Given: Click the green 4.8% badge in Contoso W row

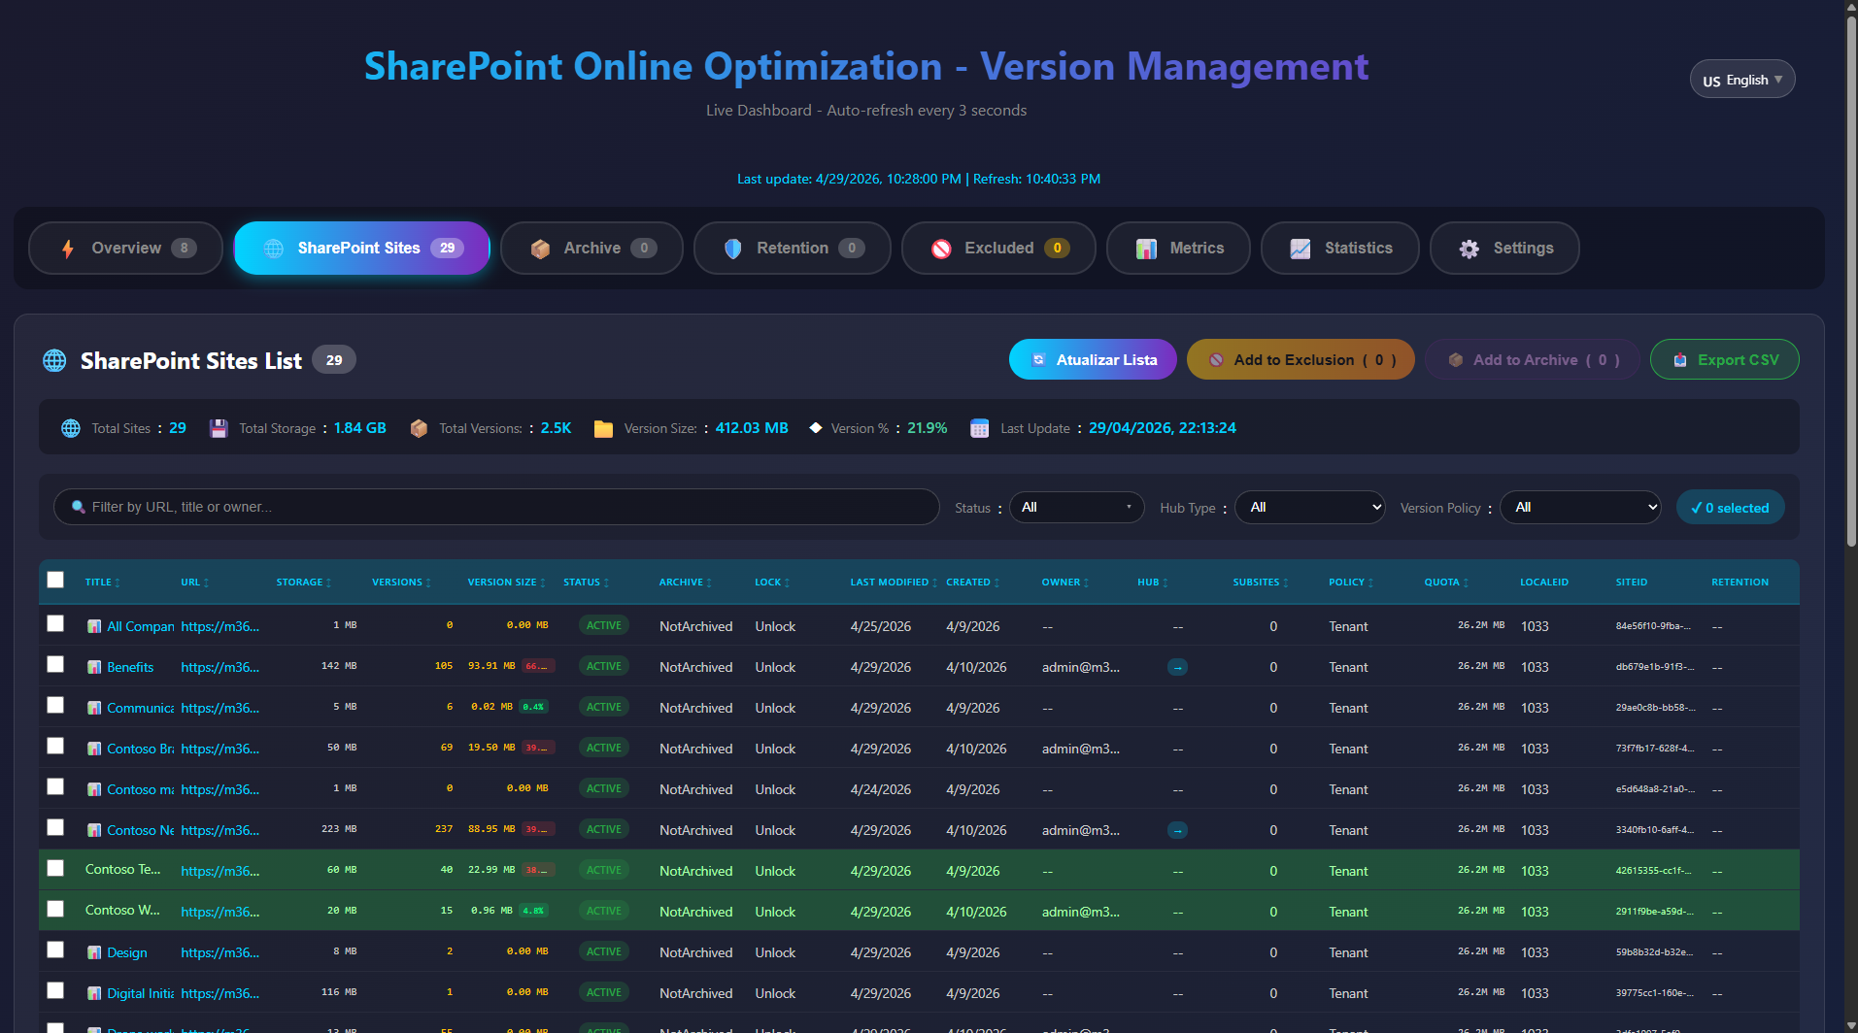Looking at the screenshot, I should [533, 911].
